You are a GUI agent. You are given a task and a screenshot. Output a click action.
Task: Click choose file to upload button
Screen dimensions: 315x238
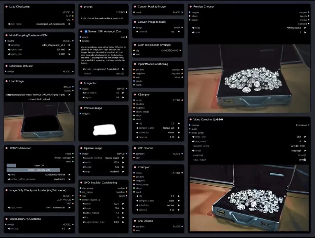pos(39,99)
